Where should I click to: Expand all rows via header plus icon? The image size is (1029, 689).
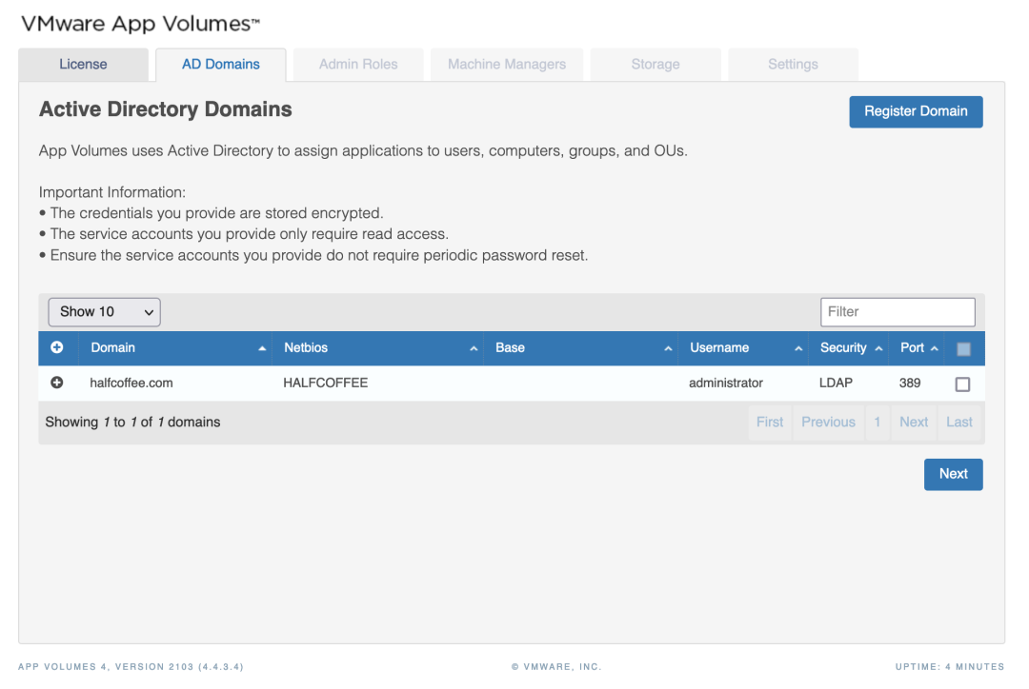(57, 347)
